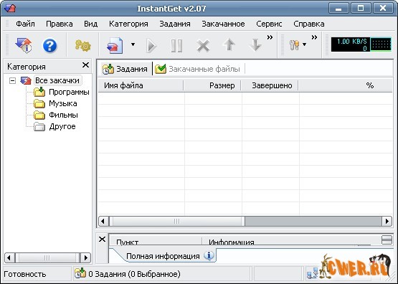Click the delete task X icon
398x284 pixels.
[x=203, y=46]
